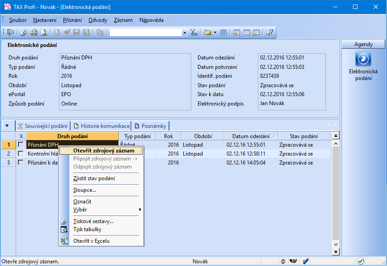Screen dimensions: 387x266
Task: Expand the toolbar combo box dropdown arrow
Action: pyautogui.click(x=185, y=32)
